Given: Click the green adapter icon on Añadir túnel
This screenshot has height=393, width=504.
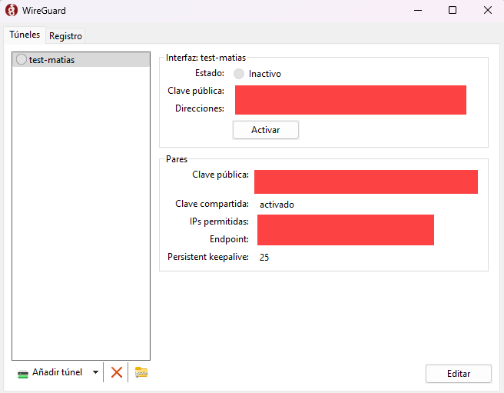Looking at the screenshot, I should coord(23,373).
